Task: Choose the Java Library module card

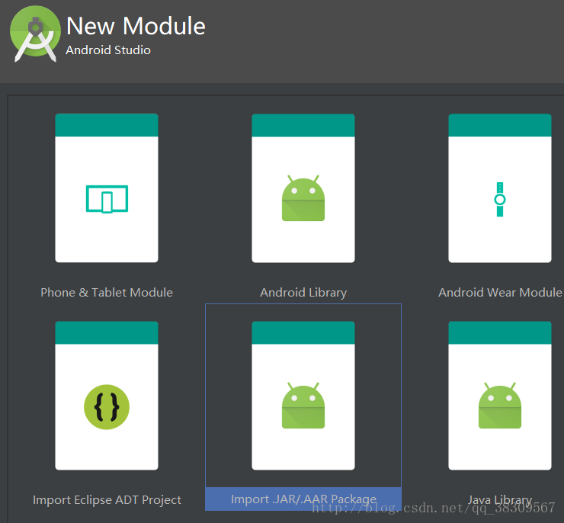Action: (x=500, y=396)
